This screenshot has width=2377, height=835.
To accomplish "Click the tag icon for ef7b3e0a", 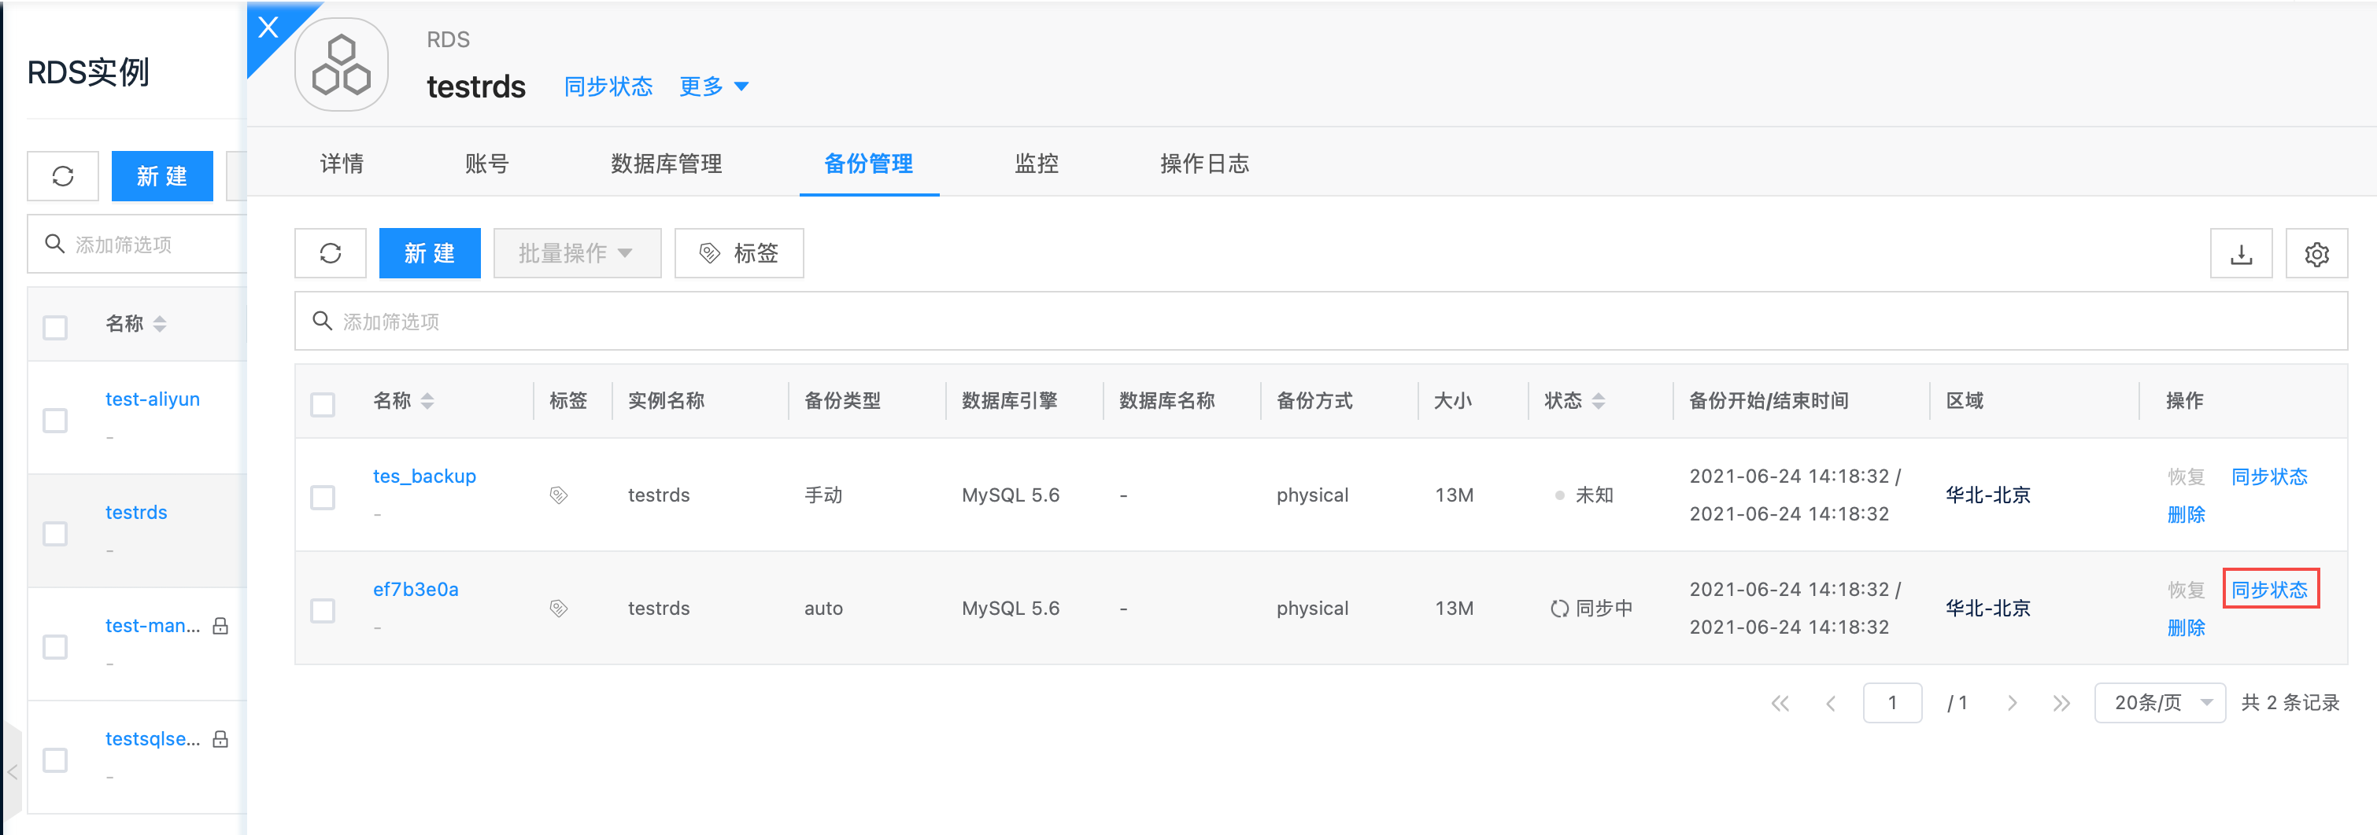I will [x=558, y=609].
